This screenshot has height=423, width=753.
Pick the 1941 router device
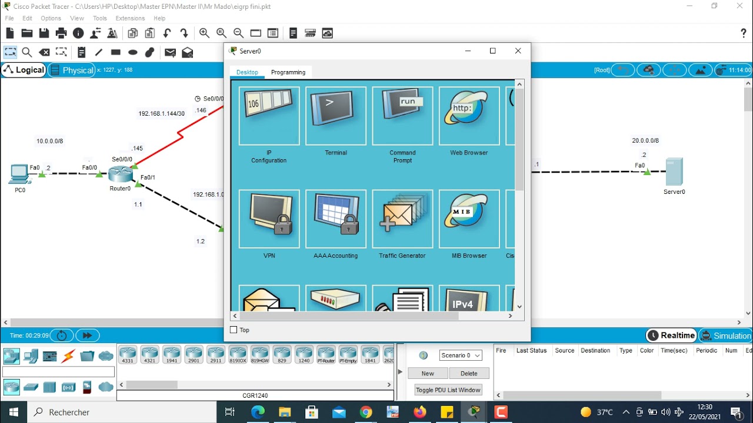[172, 354]
